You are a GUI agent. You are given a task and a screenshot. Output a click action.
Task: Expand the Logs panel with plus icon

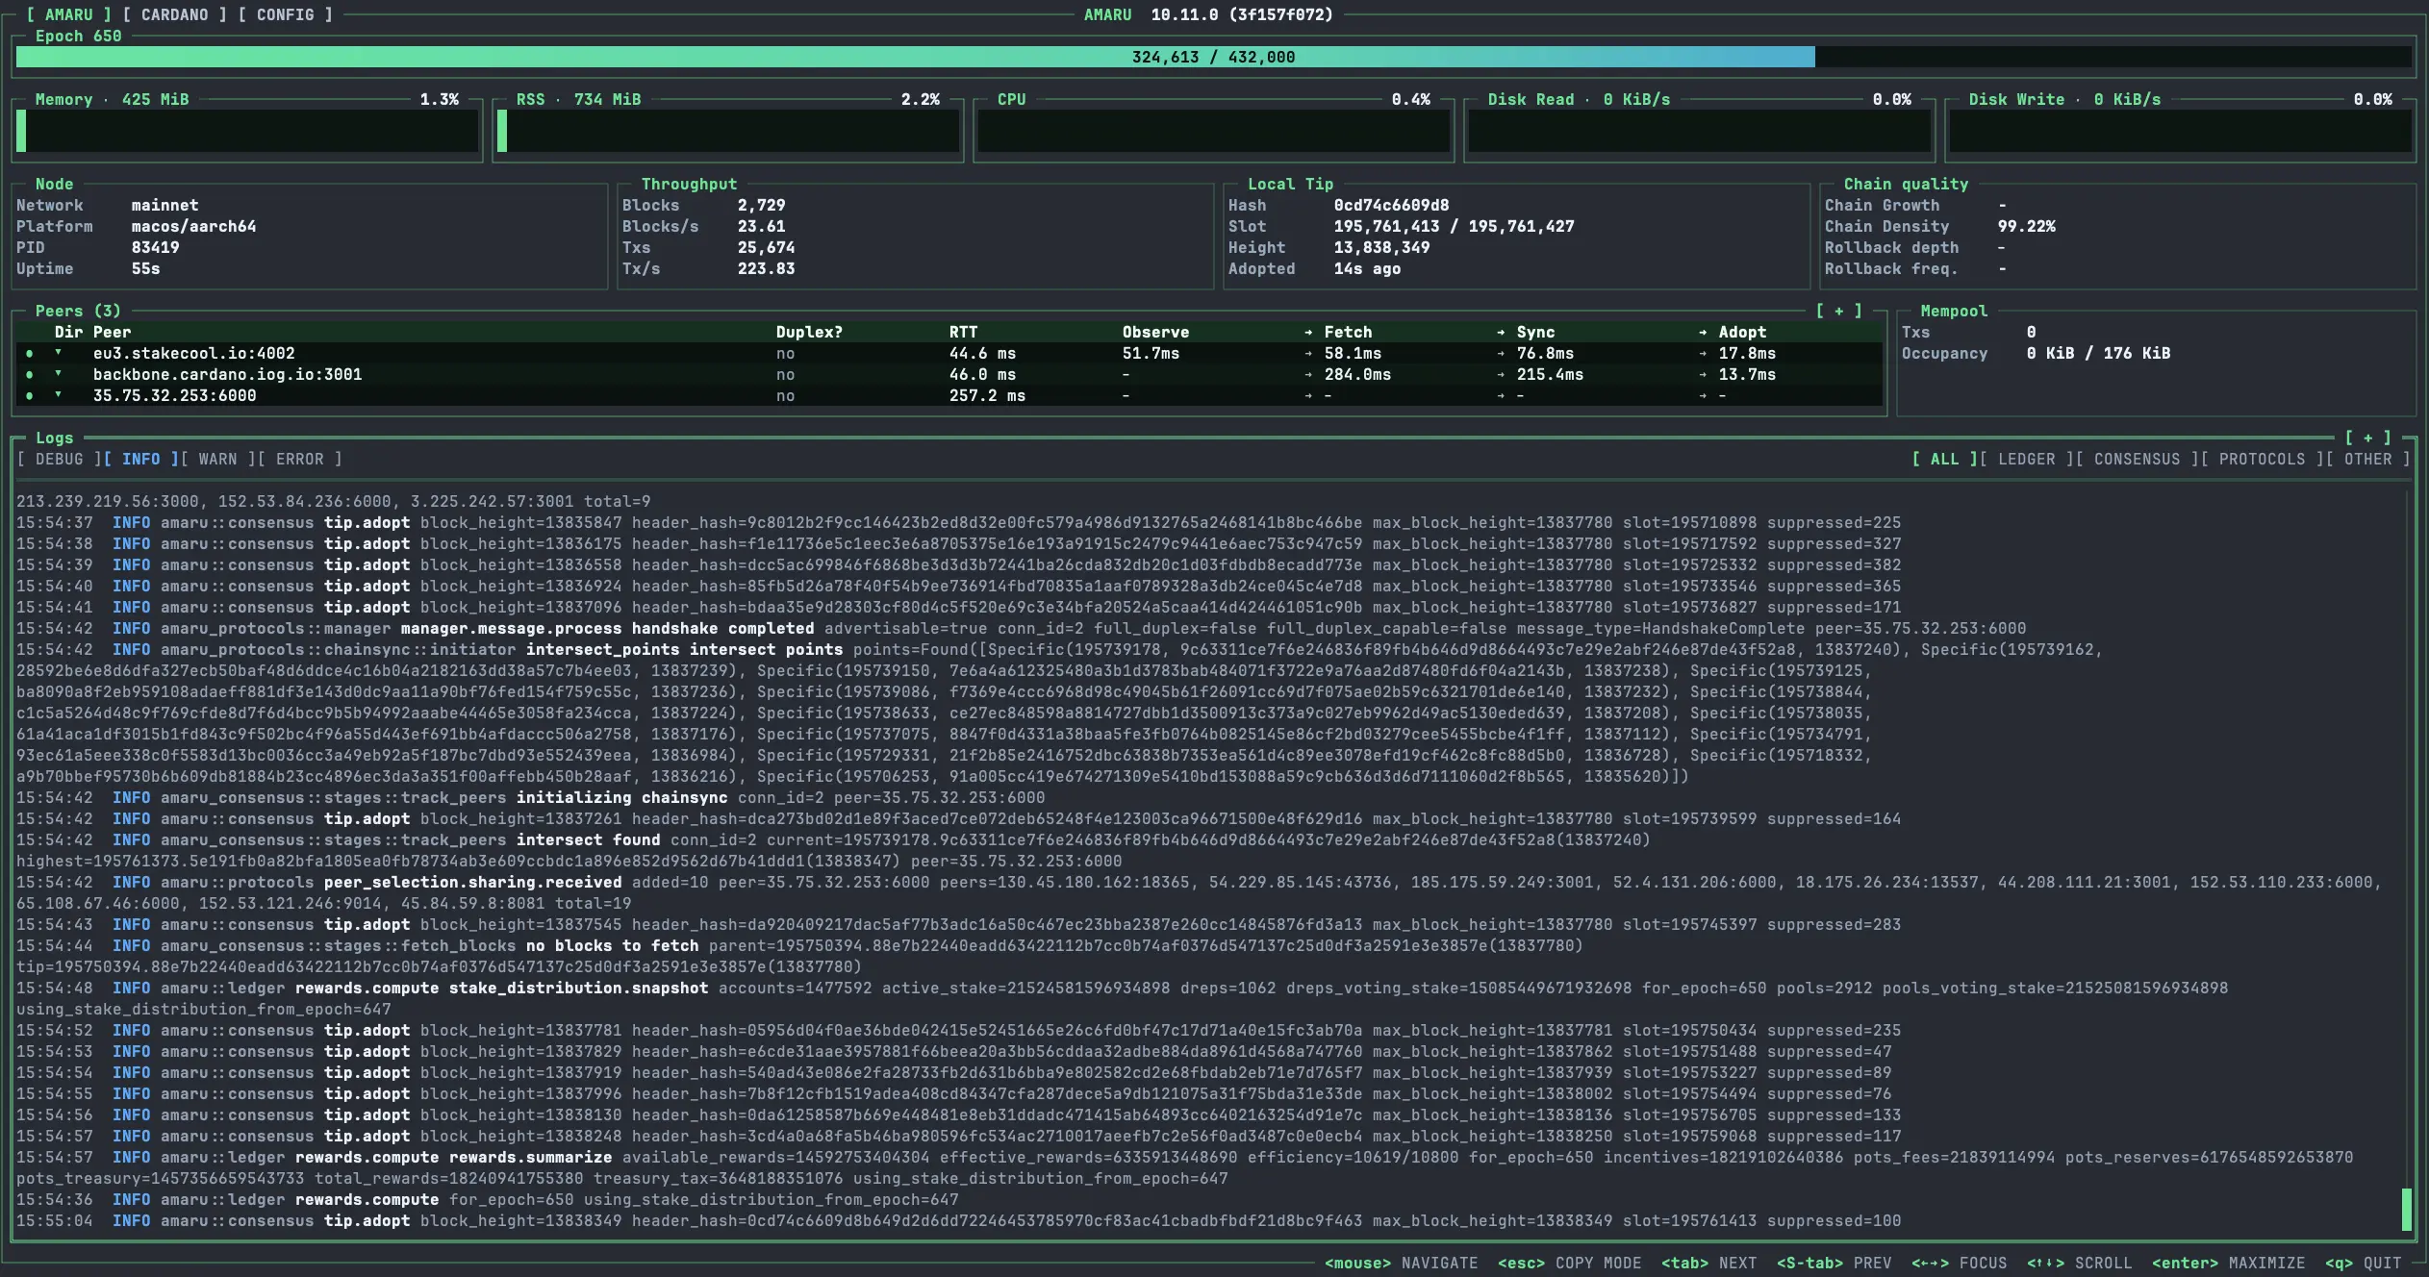point(2367,438)
